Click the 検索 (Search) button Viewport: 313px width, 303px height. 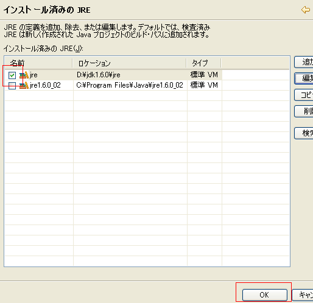[x=304, y=133]
